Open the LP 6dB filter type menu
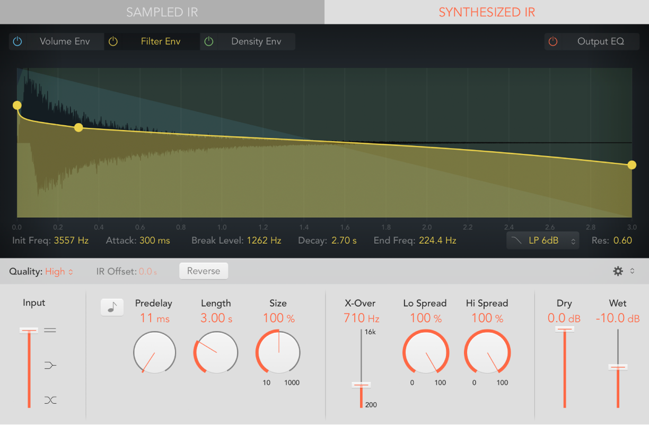Image resolution: width=649 pixels, height=425 pixels. pyautogui.click(x=542, y=241)
